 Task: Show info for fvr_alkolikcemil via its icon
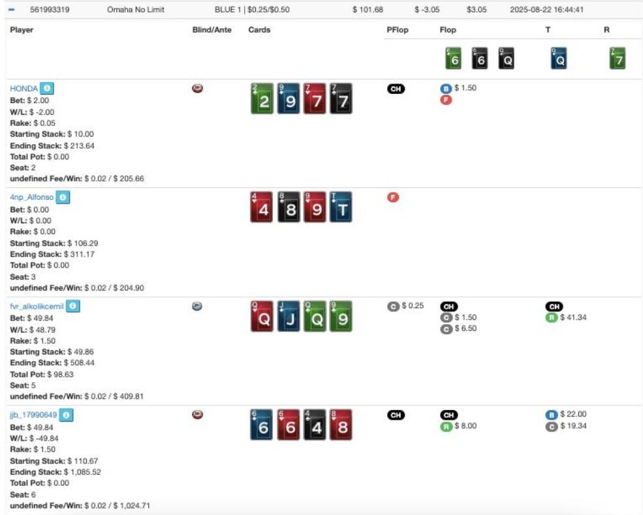click(73, 306)
